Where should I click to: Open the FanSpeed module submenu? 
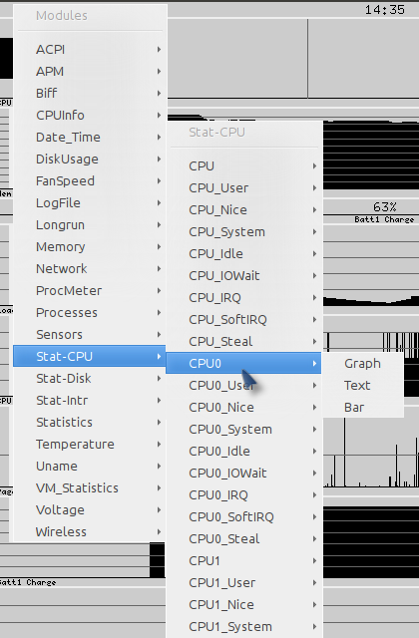pos(90,181)
